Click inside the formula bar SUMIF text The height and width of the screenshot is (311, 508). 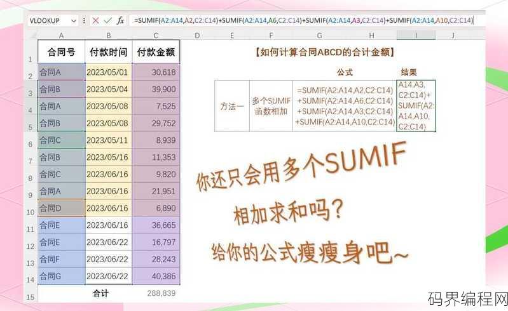click(303, 20)
